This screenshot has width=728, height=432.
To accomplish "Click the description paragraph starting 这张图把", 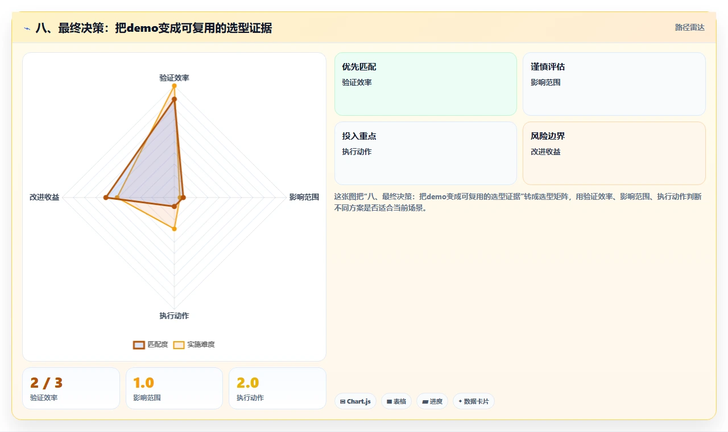I will [519, 202].
